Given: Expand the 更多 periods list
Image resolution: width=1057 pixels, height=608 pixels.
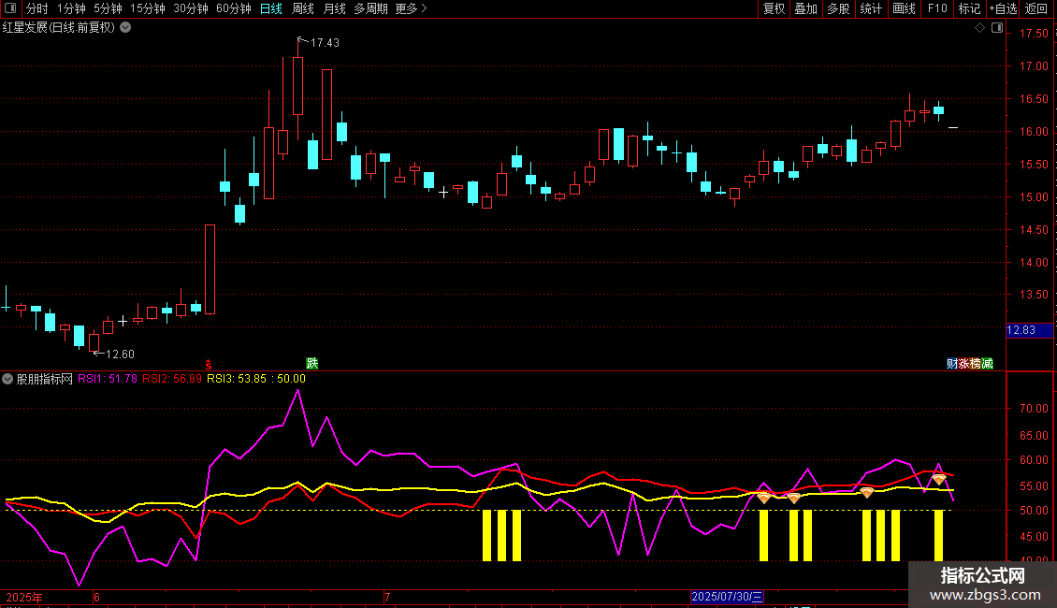Looking at the screenshot, I should [x=411, y=8].
